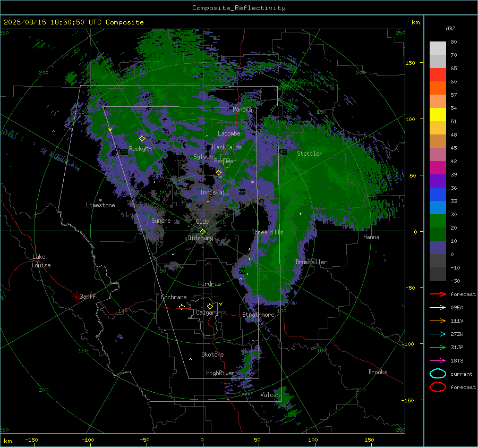The height and width of the screenshot is (447, 478).
Task: Click the Airdrie city label
Action: tap(209, 284)
